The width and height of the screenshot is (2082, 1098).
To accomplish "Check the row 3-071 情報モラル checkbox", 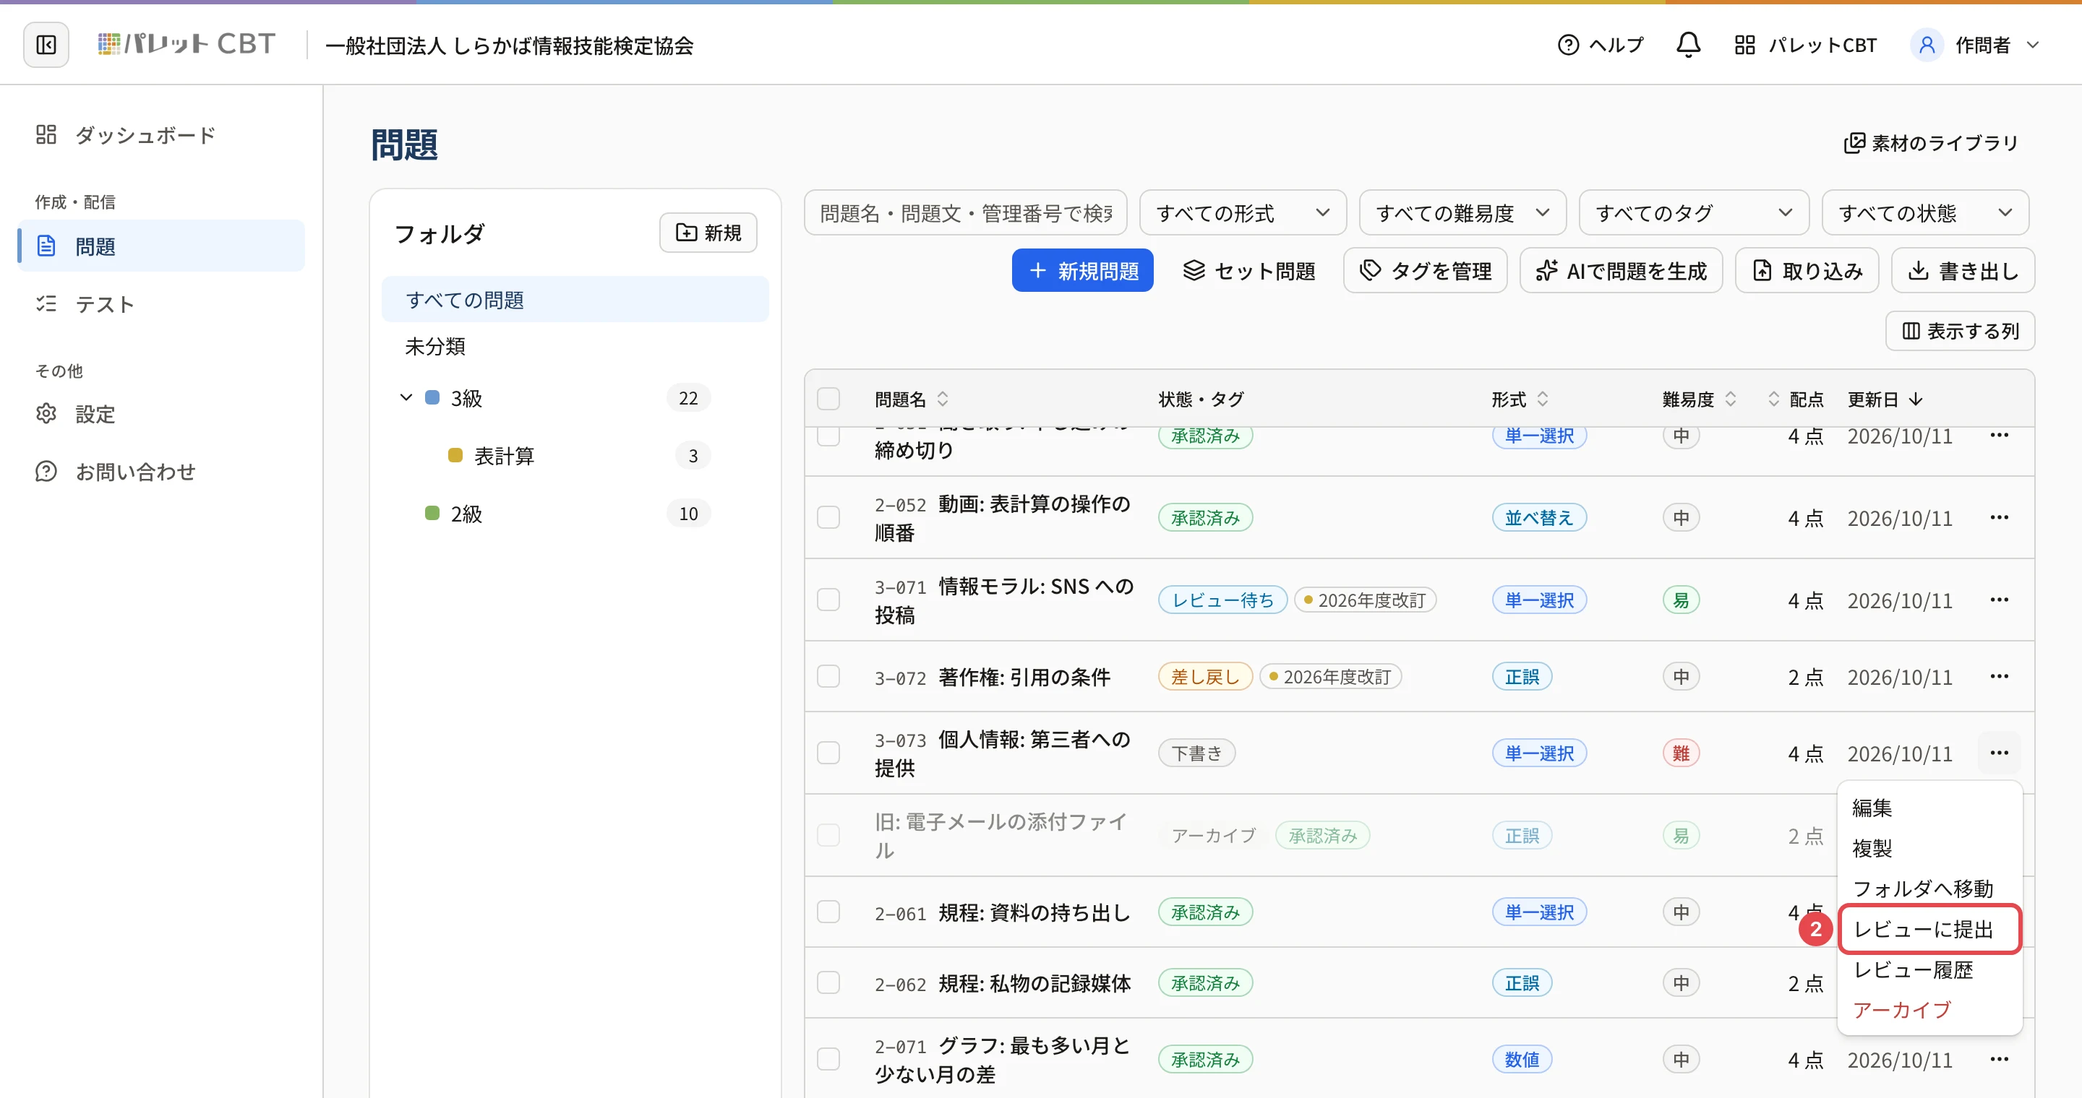I will pyautogui.click(x=828, y=600).
